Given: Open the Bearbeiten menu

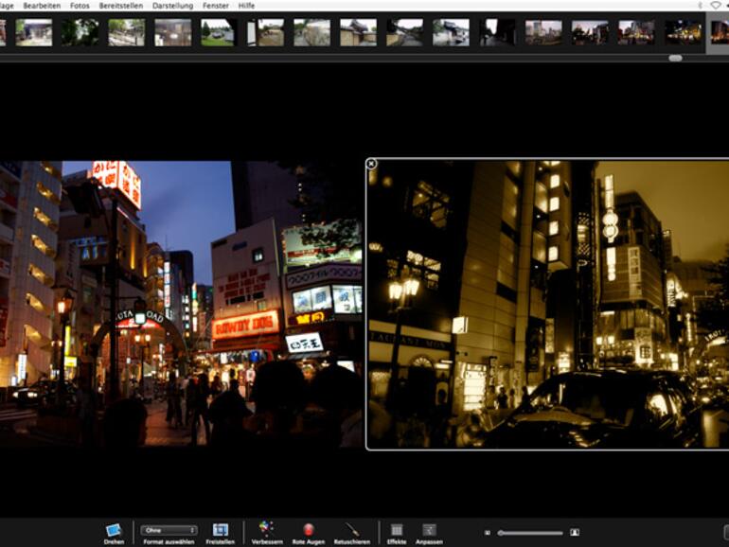Looking at the screenshot, I should point(42,6).
